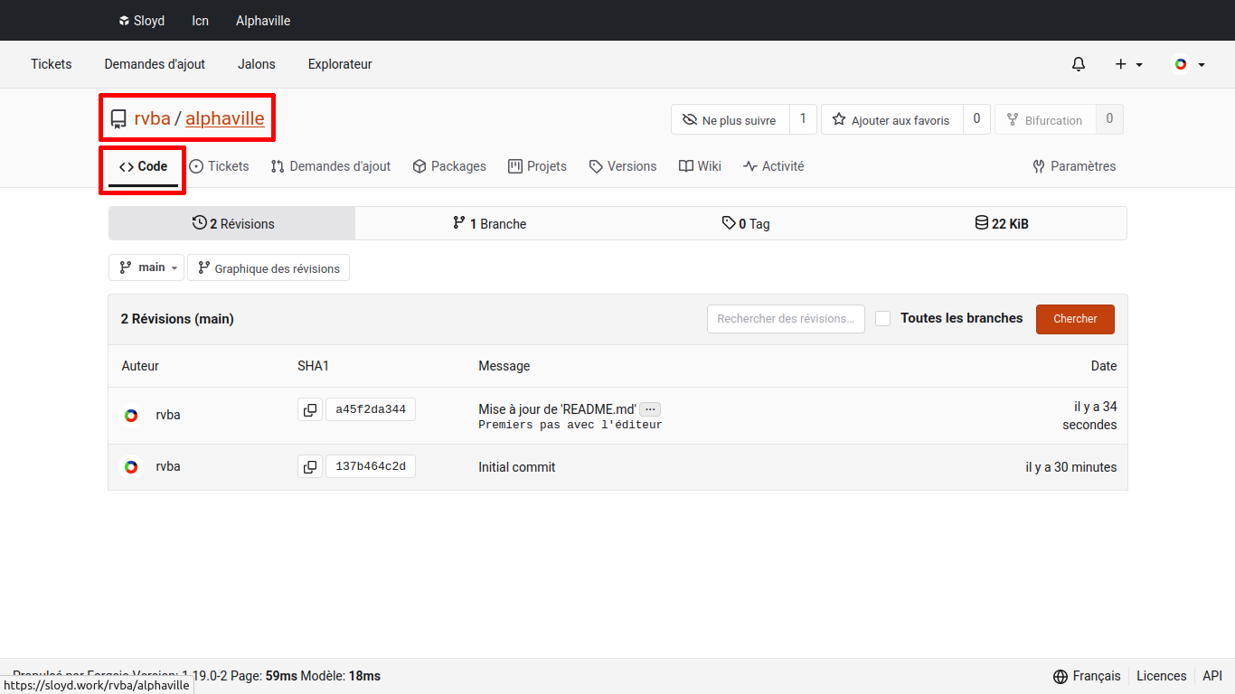Image resolution: width=1235 pixels, height=694 pixels.
Task: Expand the main branch dropdown
Action: [x=146, y=267]
